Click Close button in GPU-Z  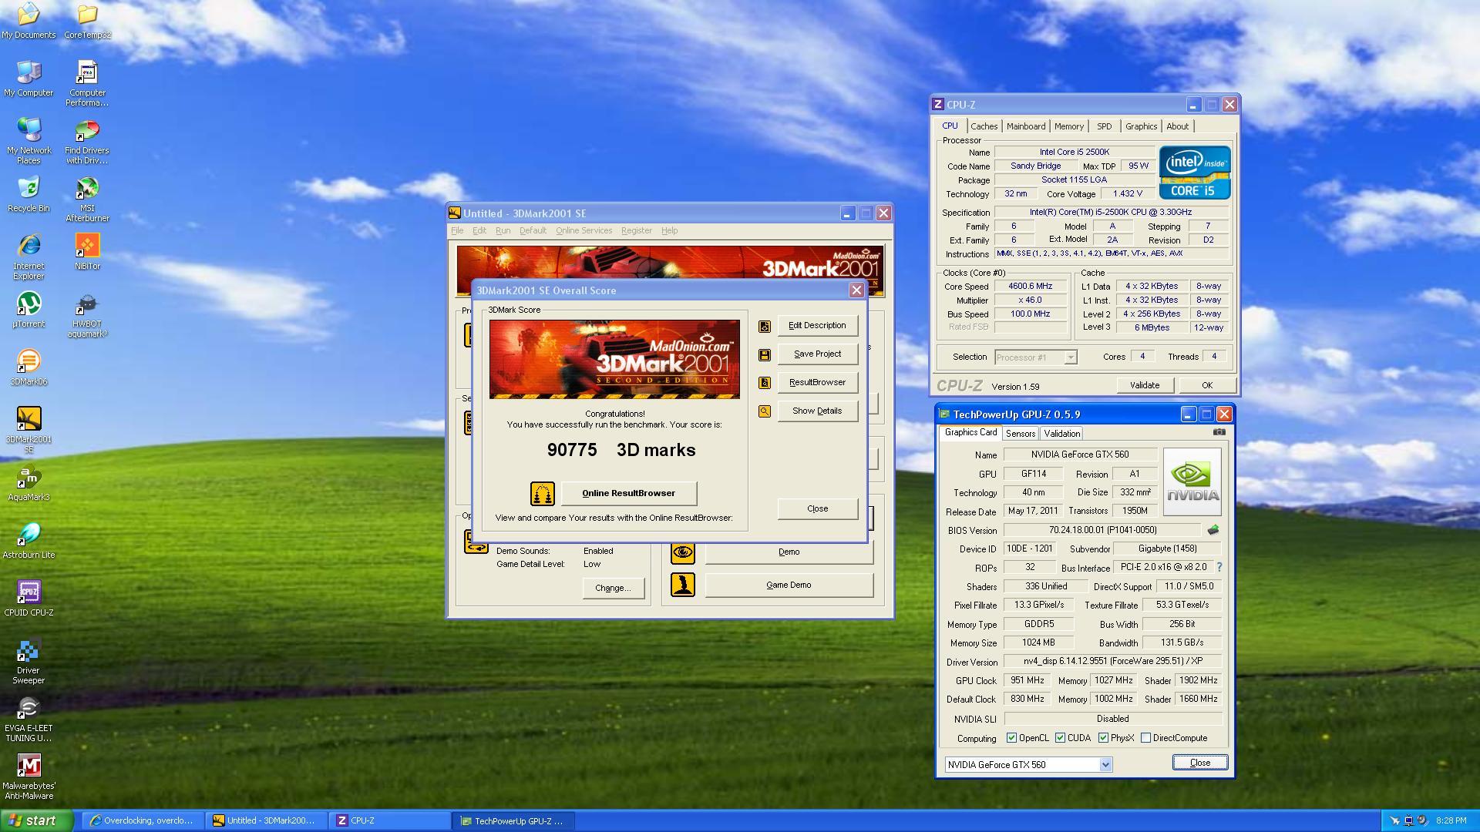pos(1199,763)
